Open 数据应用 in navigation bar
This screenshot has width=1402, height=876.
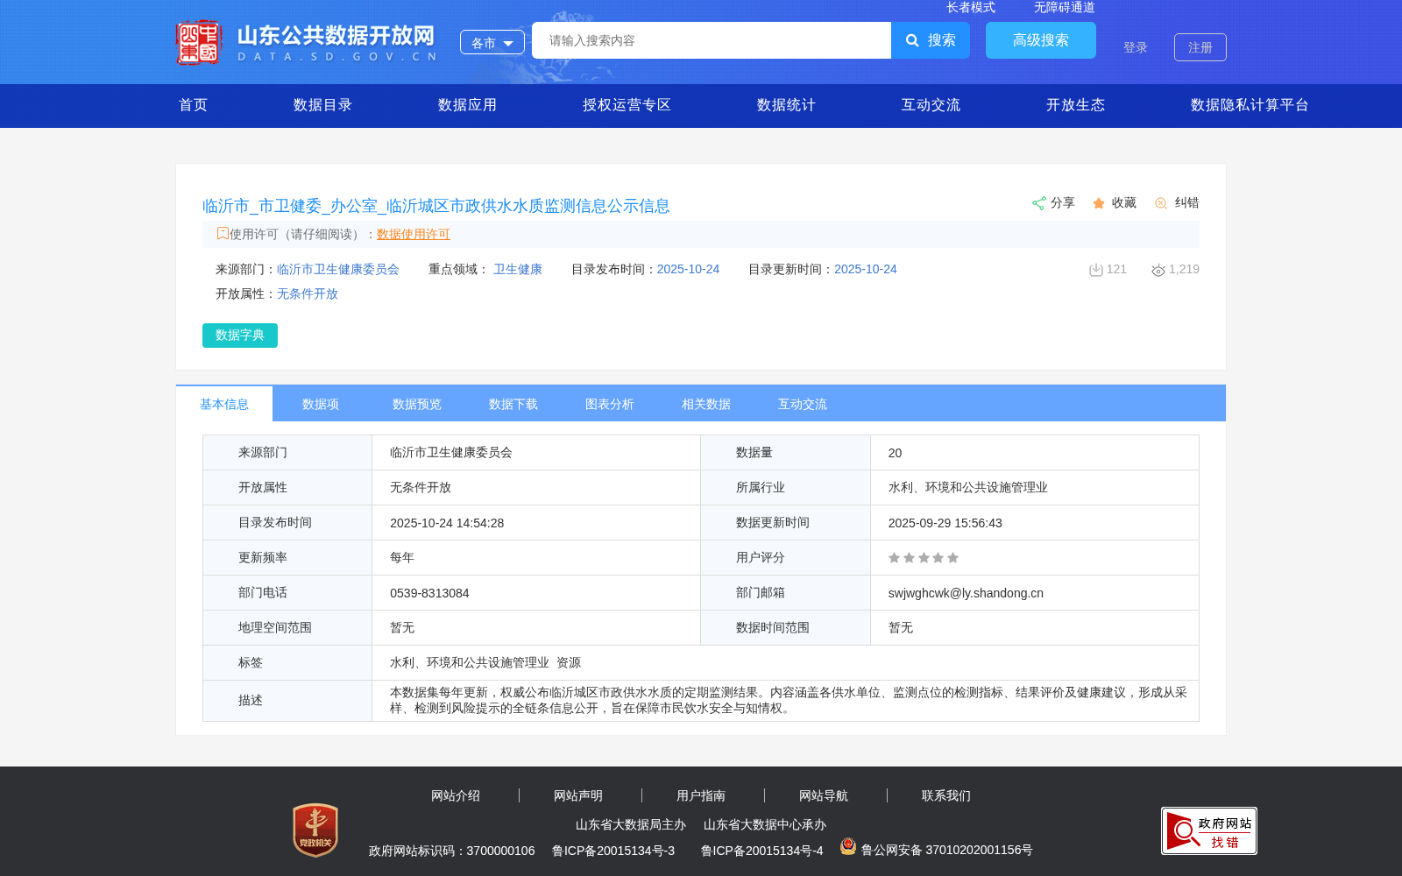click(467, 105)
